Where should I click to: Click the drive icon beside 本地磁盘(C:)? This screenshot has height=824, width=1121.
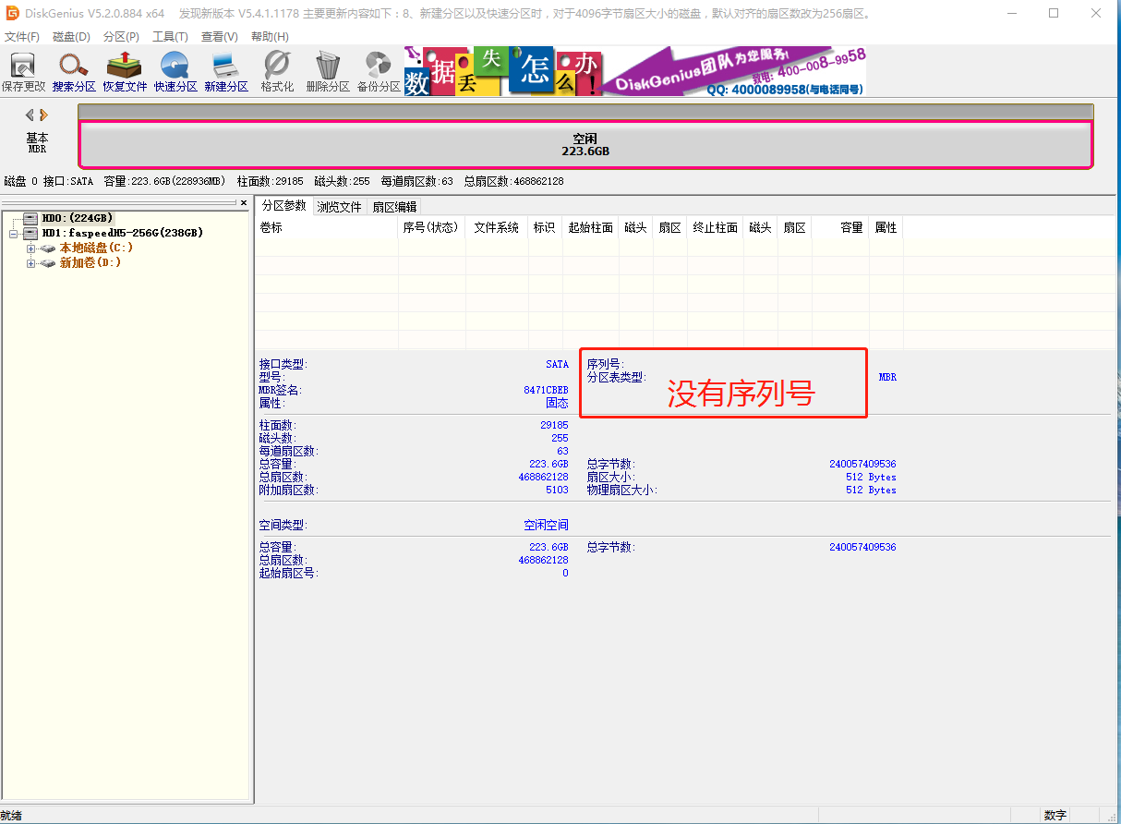click(48, 248)
